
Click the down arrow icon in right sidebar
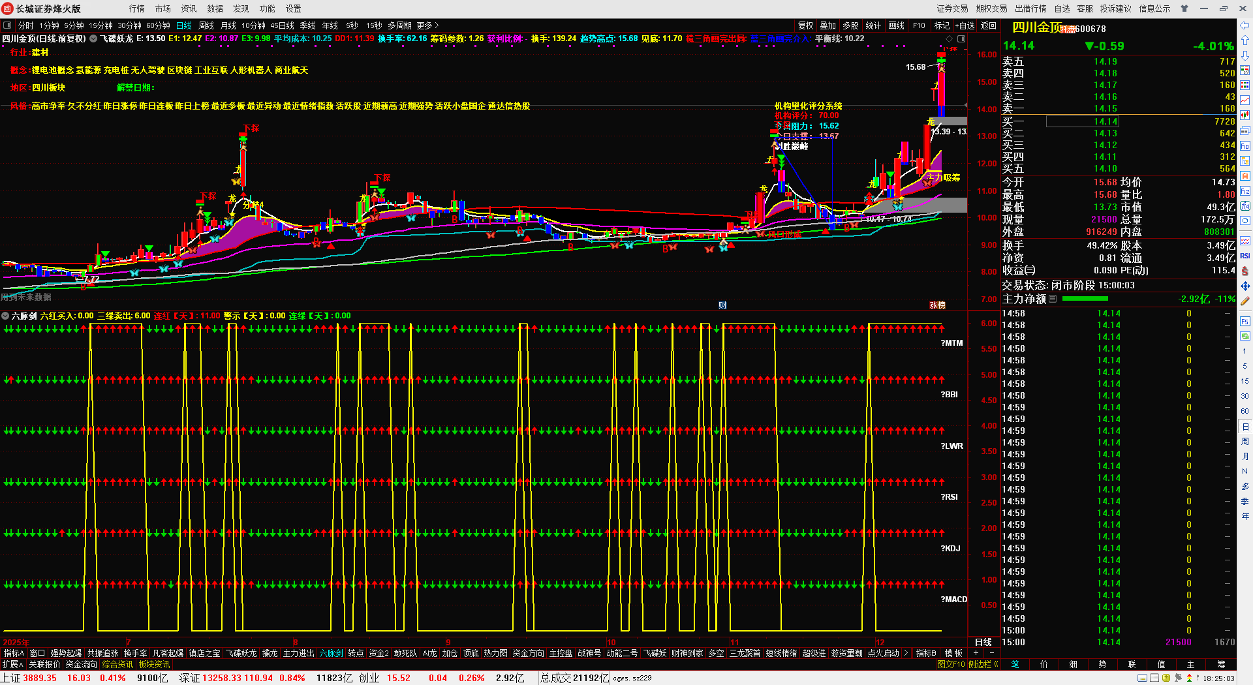1245,55
